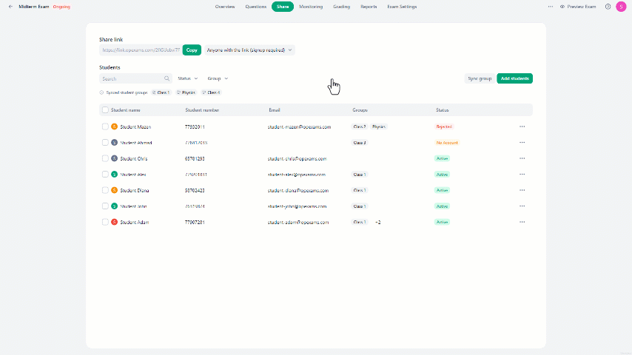
Task: Click the info icon beside Synced student groups
Action: coord(101,92)
